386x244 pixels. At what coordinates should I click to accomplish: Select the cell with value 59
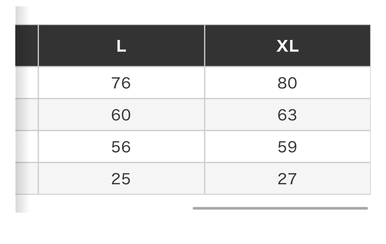pyautogui.click(x=288, y=147)
